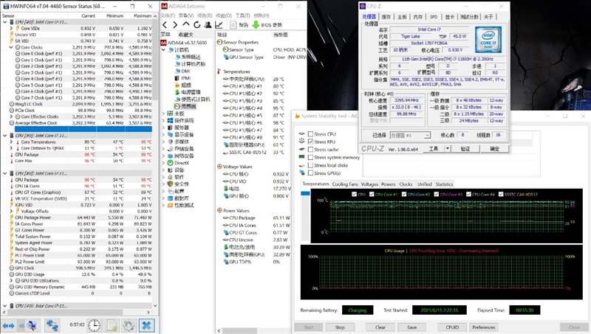Start HWiNFO logging with the sheet icon
This screenshot has width=591, height=334.
point(112,325)
